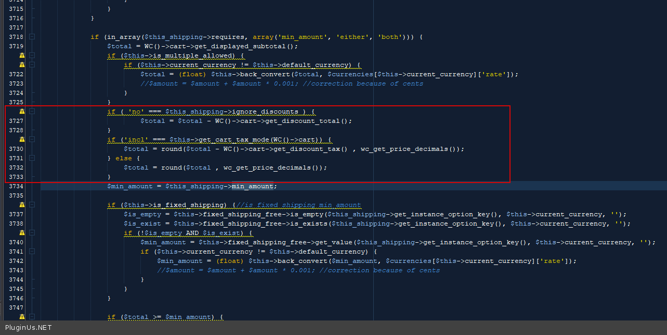Collapse fold marker on is_fixed_shipping if block
667x335 pixels.
click(32, 205)
